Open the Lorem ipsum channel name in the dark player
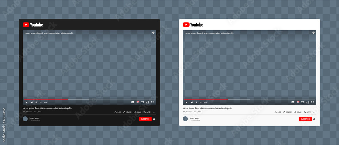 pyautogui.click(x=34, y=118)
